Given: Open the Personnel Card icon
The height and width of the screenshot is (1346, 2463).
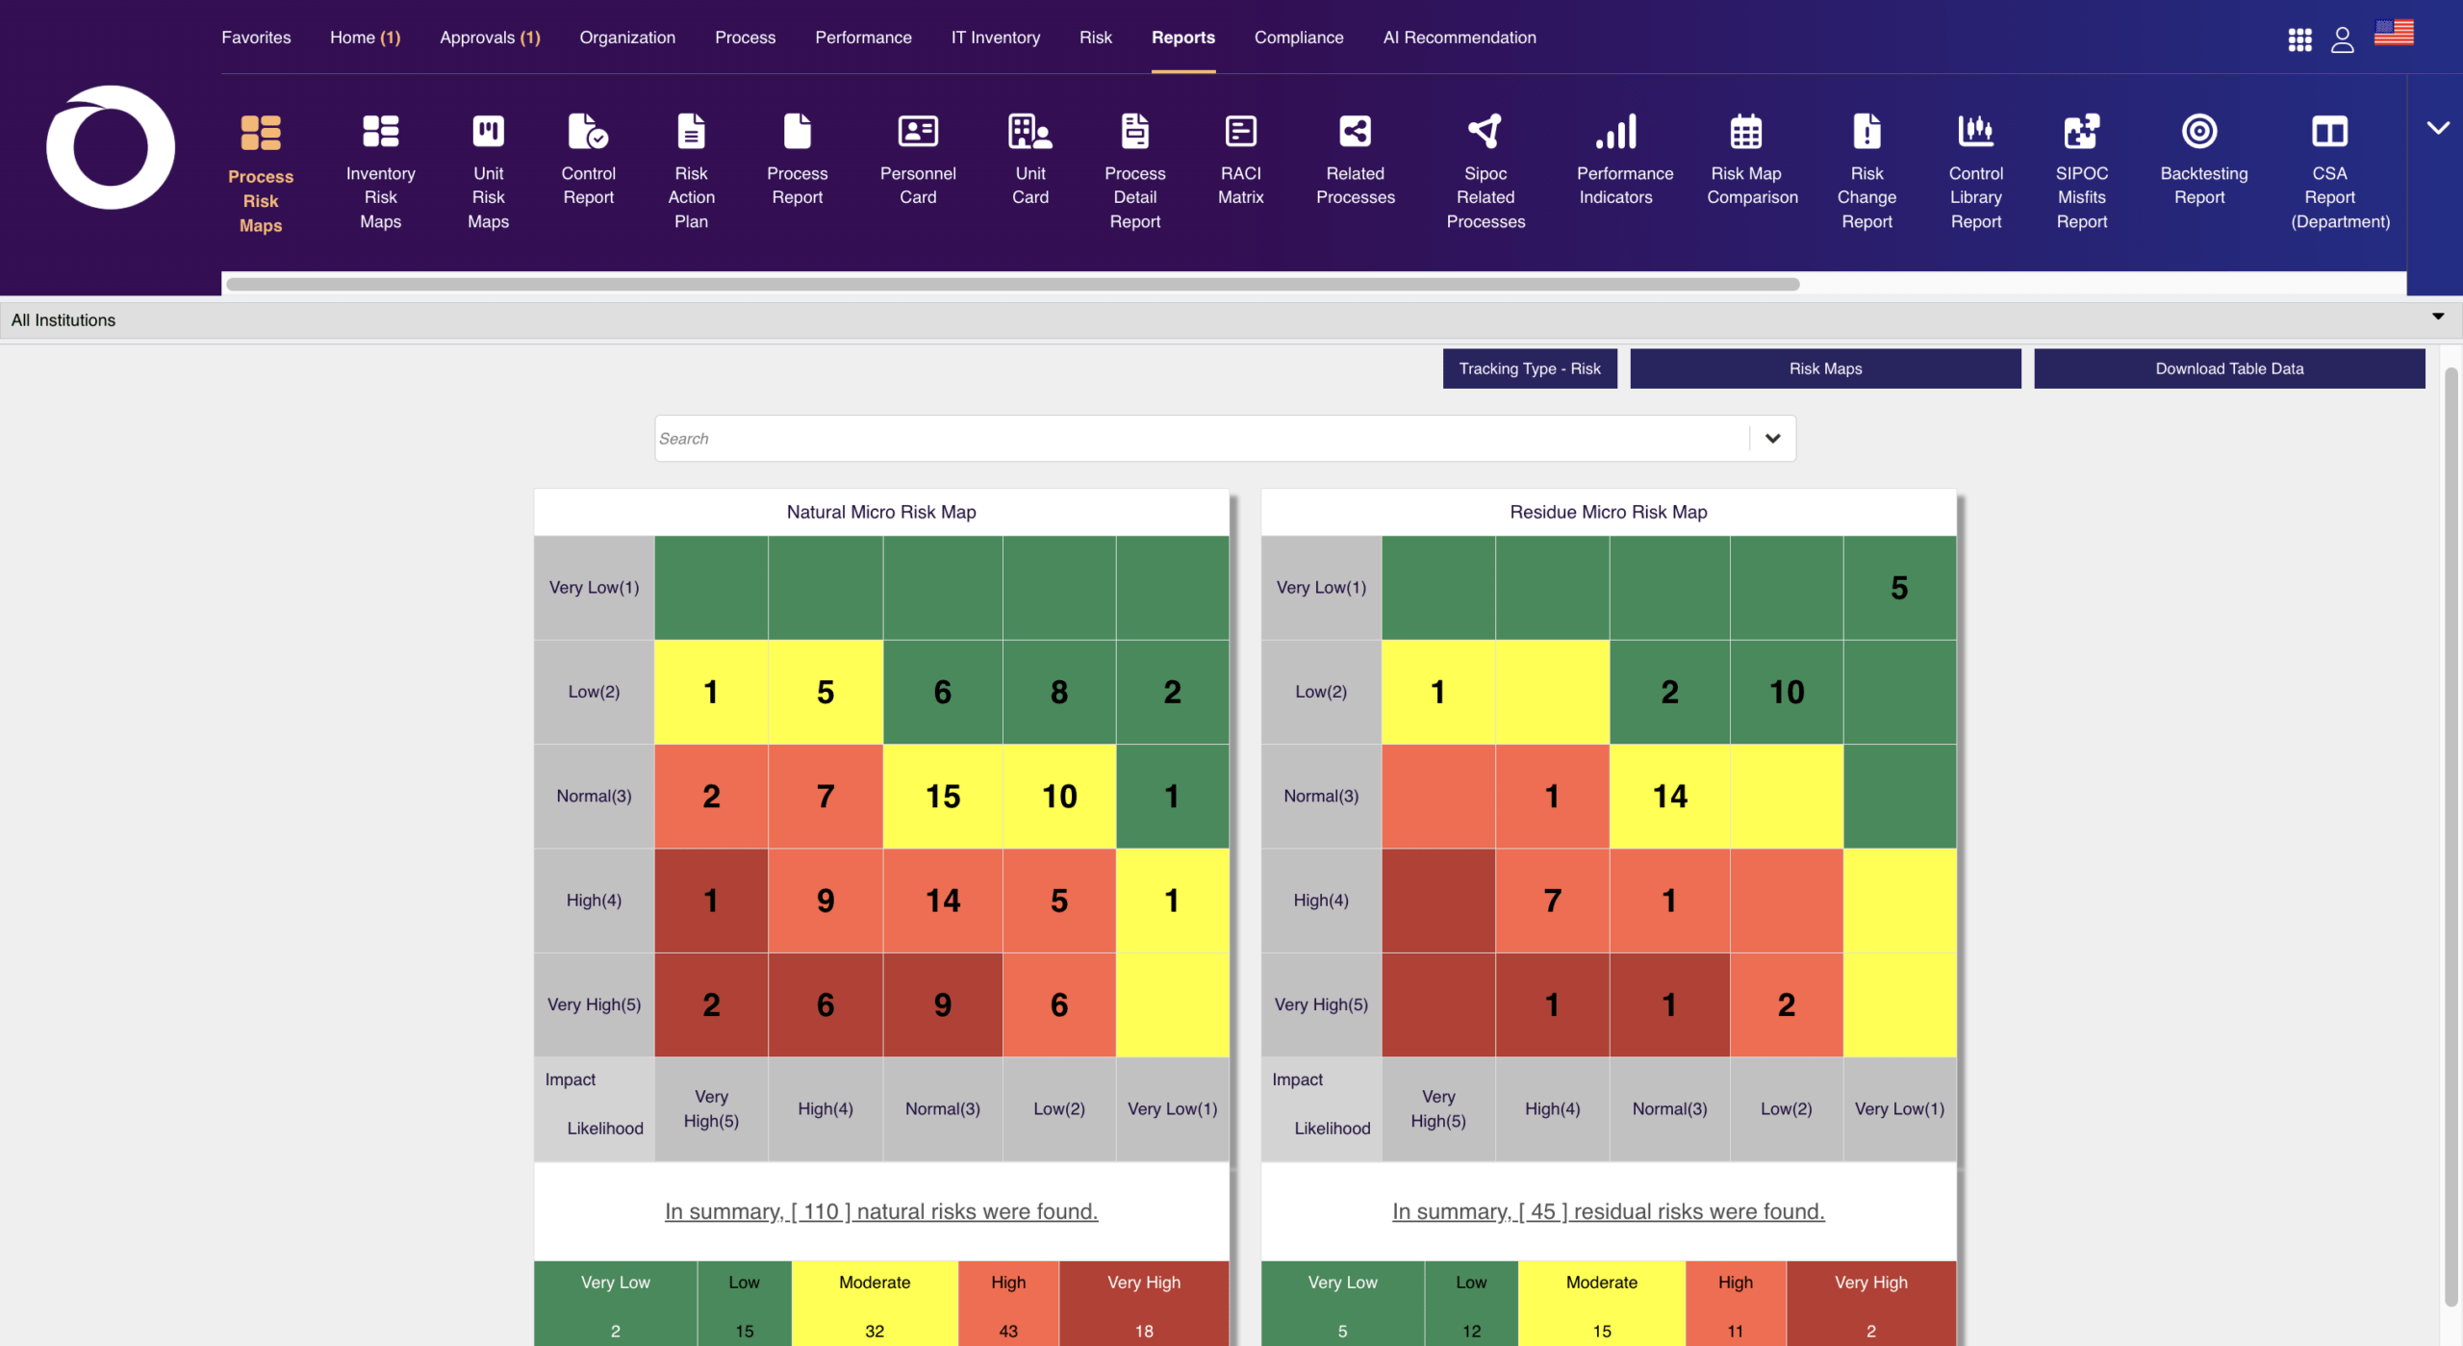Looking at the screenshot, I should click(918, 132).
